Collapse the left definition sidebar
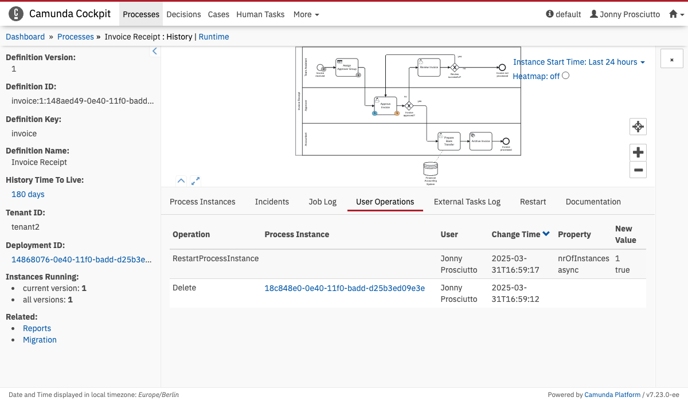Screen dimensions: 688x401 click(154, 52)
